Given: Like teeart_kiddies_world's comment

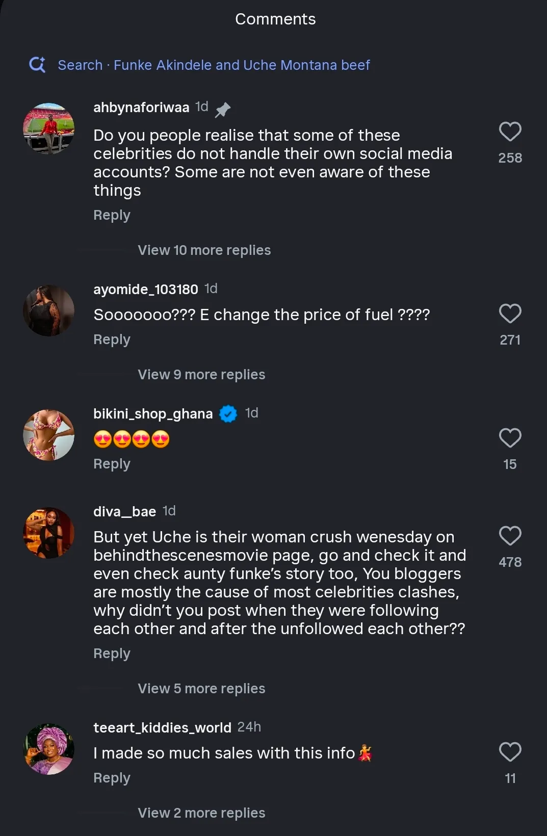Looking at the screenshot, I should [x=510, y=752].
